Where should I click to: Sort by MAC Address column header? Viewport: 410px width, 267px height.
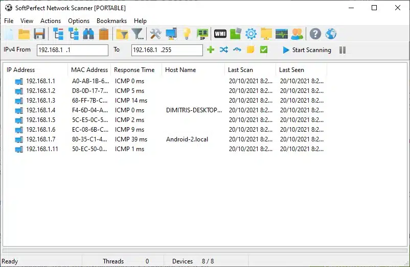89,70
